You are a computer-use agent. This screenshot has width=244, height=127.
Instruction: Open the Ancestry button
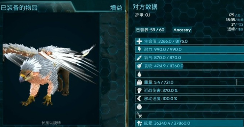tap(182, 30)
